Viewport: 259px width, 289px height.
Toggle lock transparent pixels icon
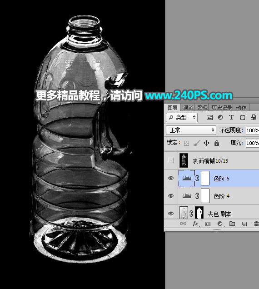186,143
